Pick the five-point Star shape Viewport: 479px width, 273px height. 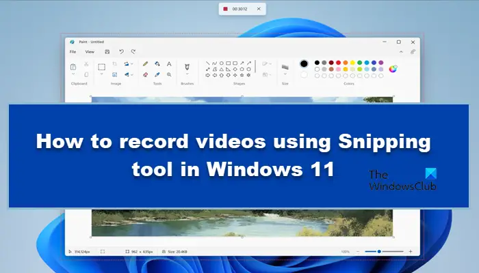pos(242,75)
